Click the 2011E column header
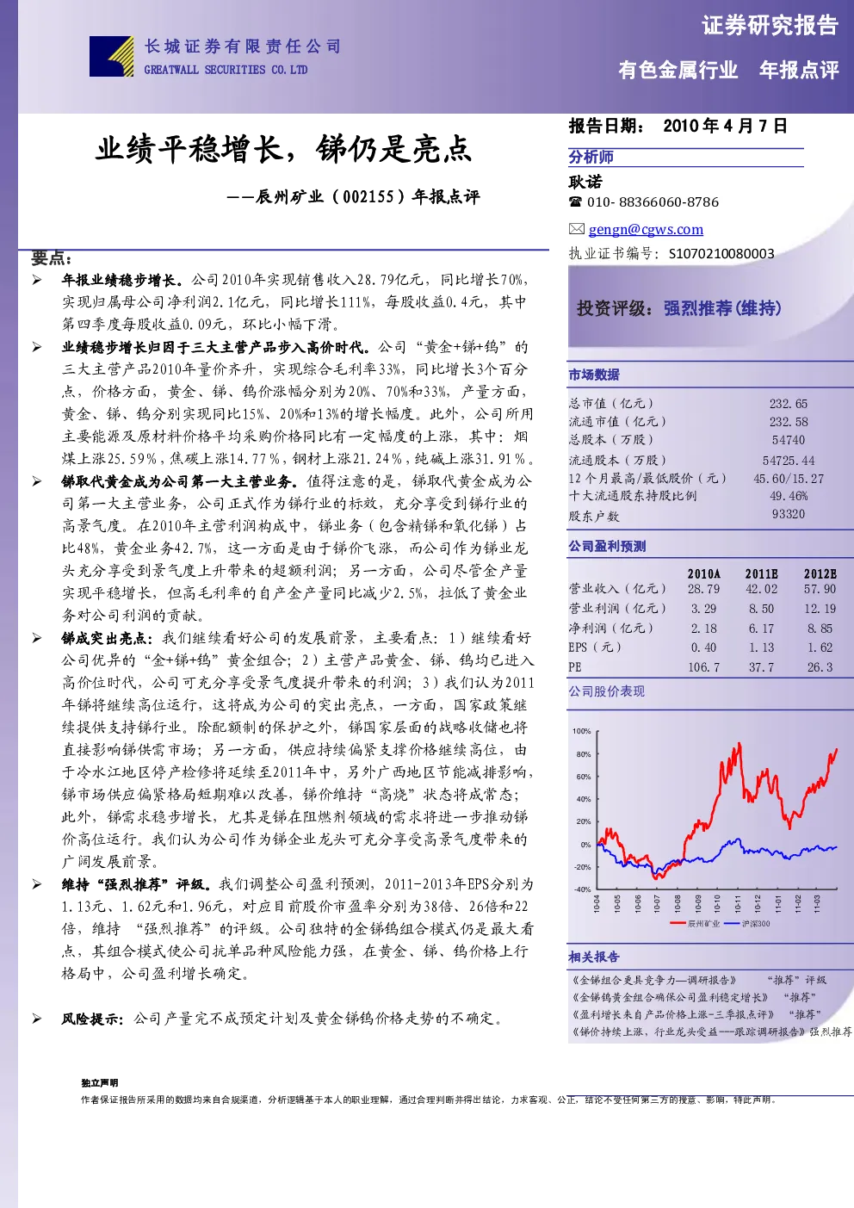This screenshot has width=854, height=1208. pyautogui.click(x=762, y=573)
